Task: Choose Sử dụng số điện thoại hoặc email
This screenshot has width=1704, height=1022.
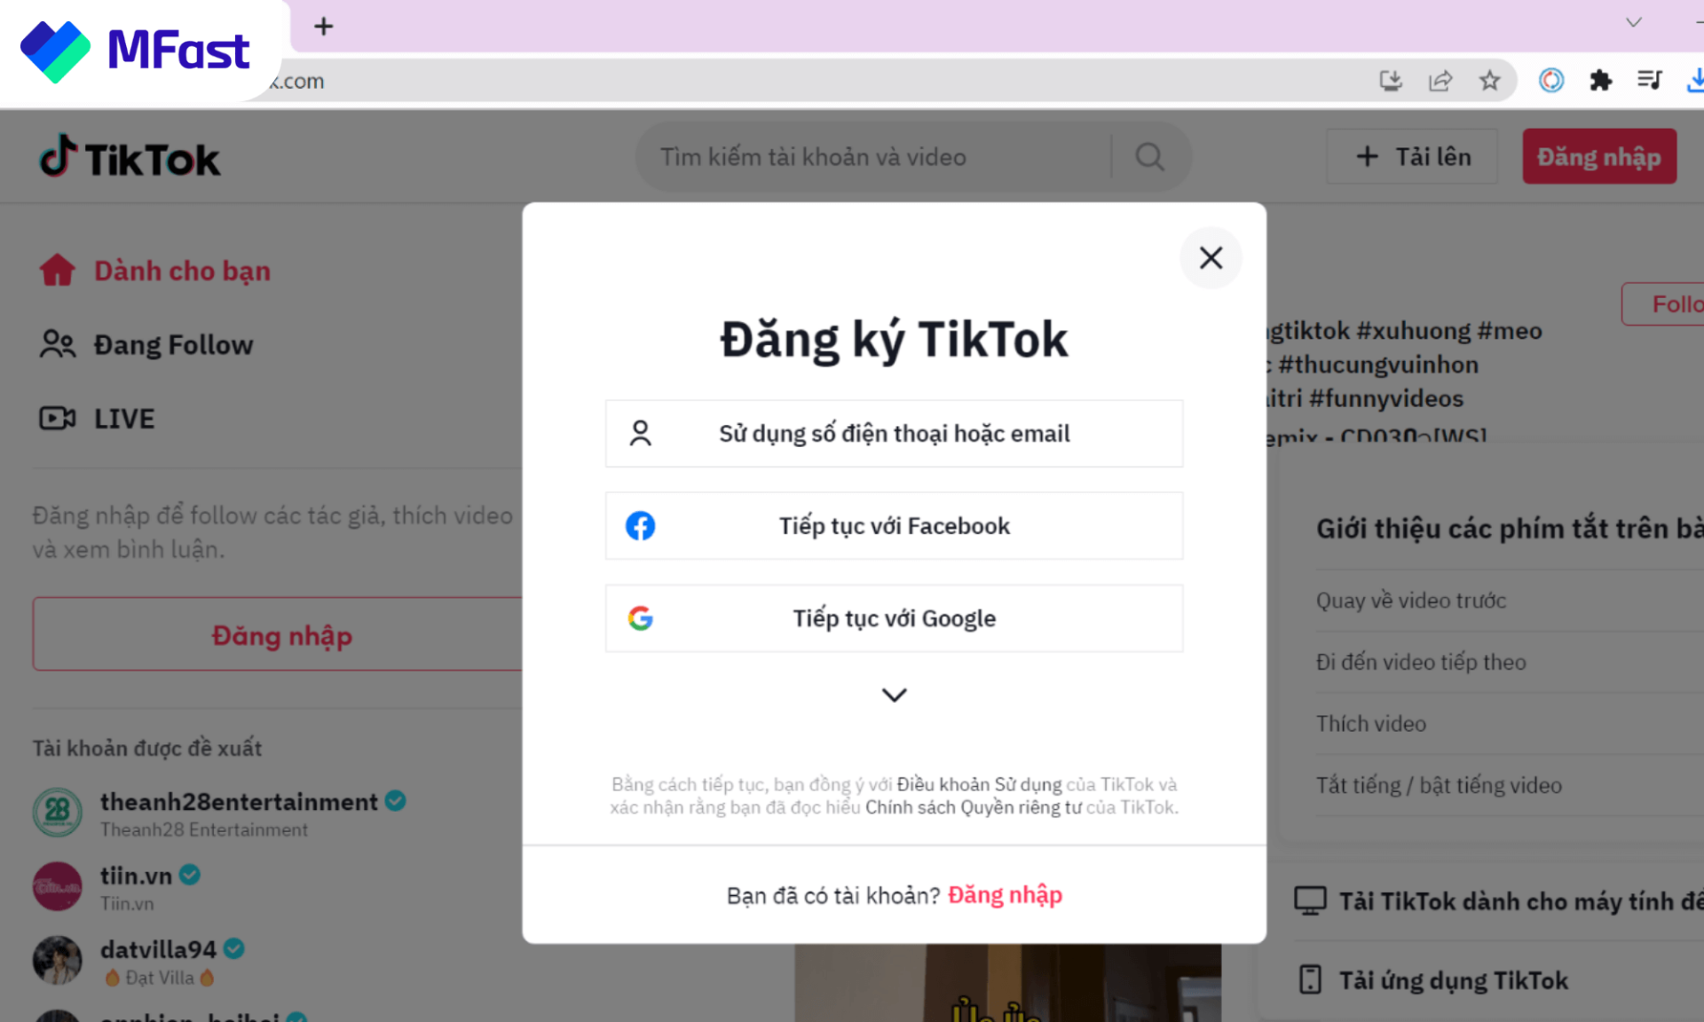Action: coord(894,434)
